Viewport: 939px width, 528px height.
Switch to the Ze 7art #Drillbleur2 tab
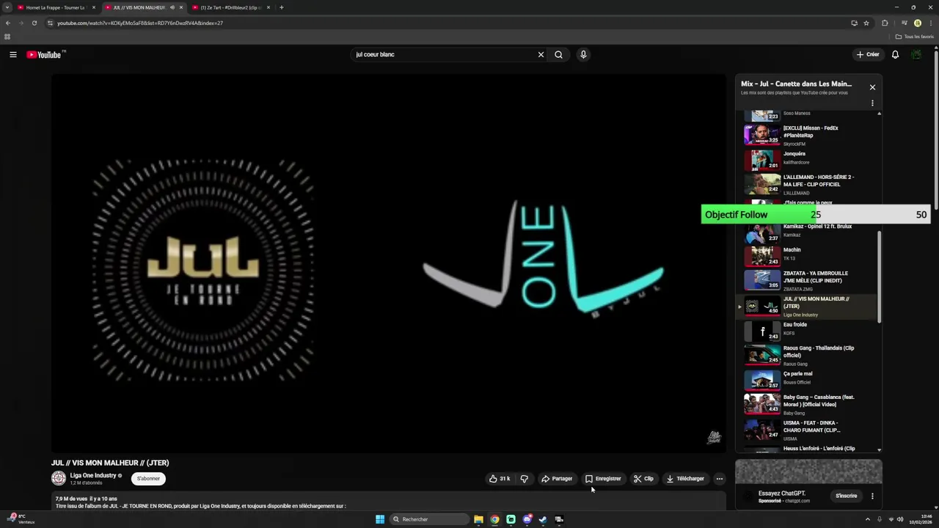coord(231,7)
